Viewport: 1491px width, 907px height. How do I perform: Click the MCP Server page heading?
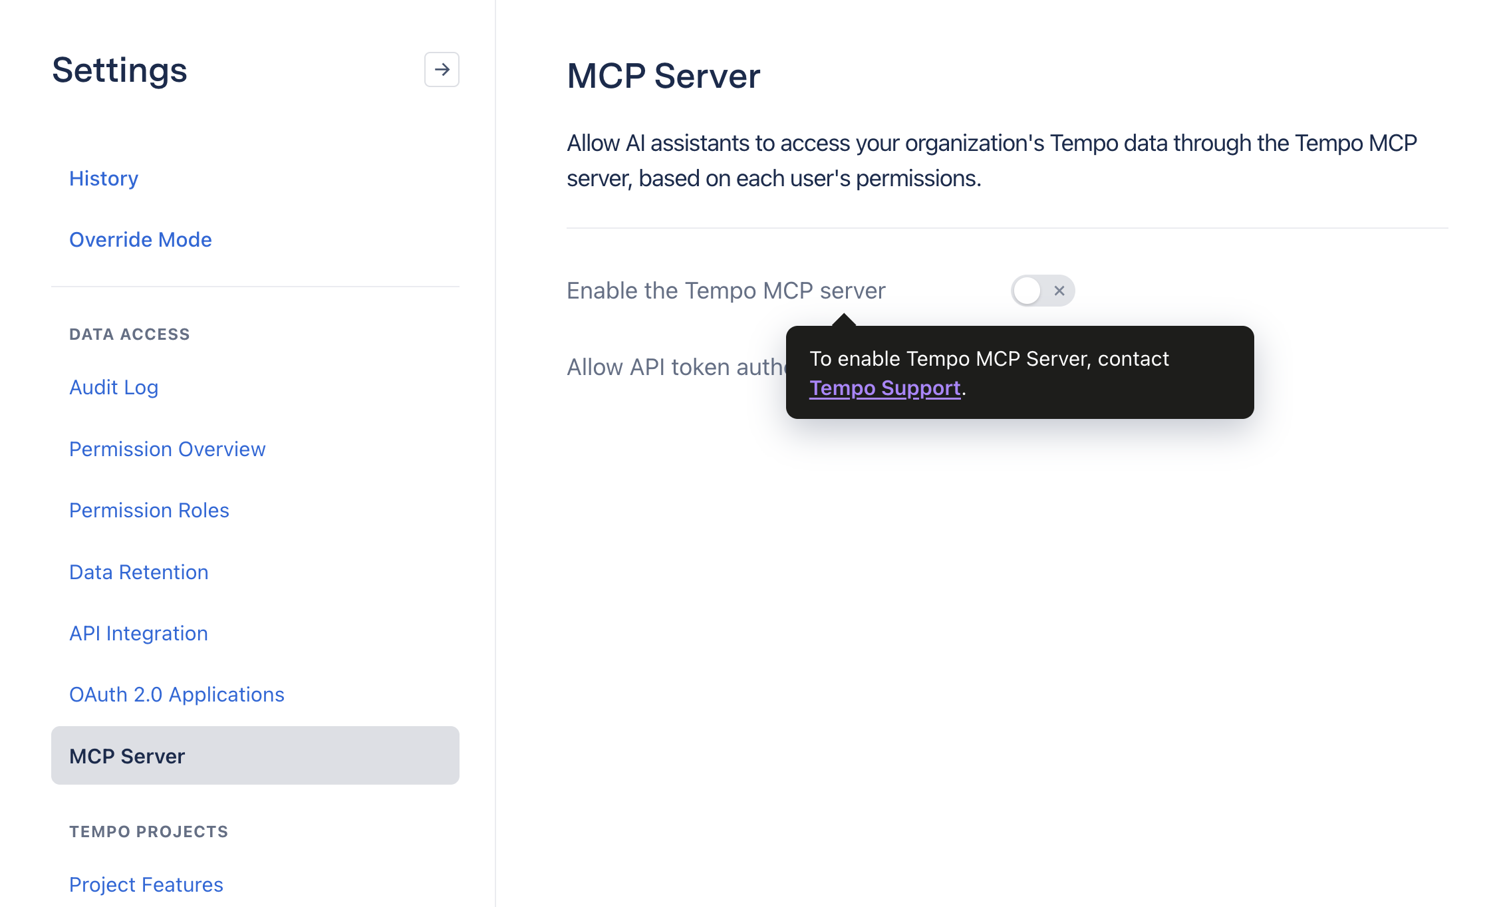(x=664, y=76)
